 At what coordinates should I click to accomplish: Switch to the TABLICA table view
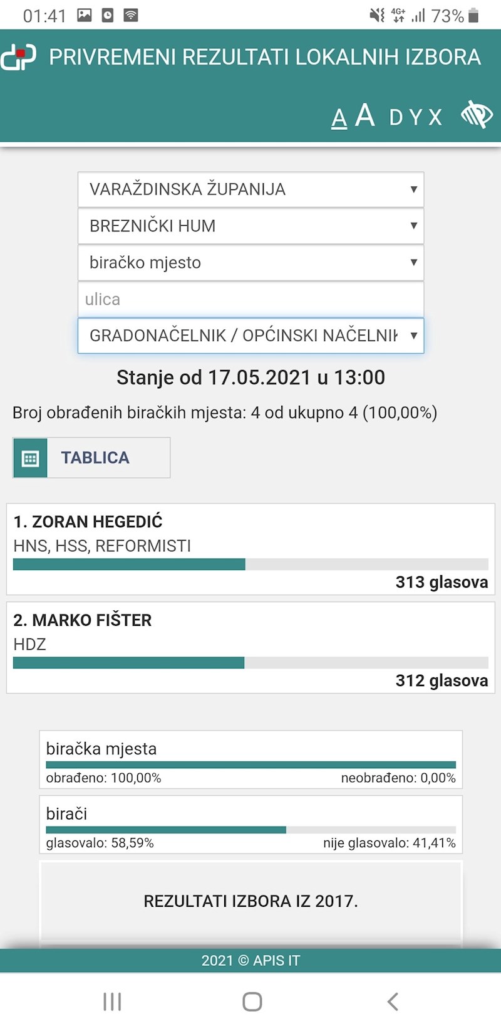[x=95, y=458]
